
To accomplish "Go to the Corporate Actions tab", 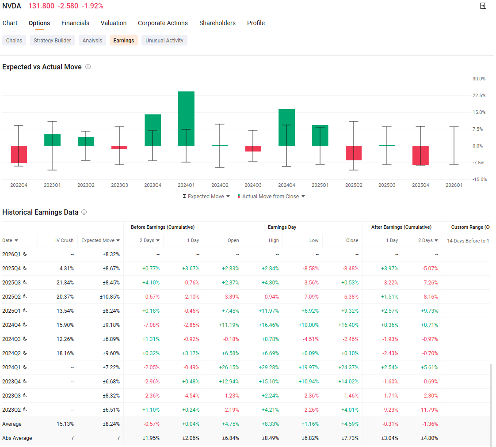I will tap(163, 23).
